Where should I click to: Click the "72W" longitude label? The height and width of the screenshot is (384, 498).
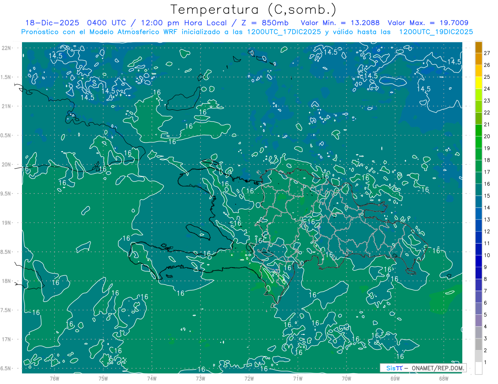[249, 378]
